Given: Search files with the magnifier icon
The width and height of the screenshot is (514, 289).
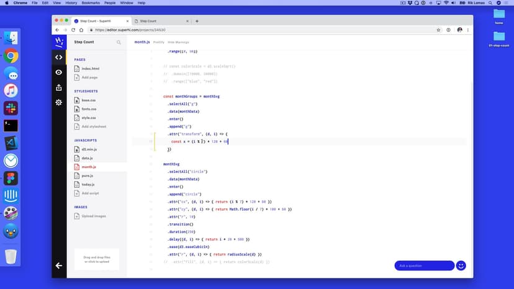Looking at the screenshot, I should click(119, 42).
